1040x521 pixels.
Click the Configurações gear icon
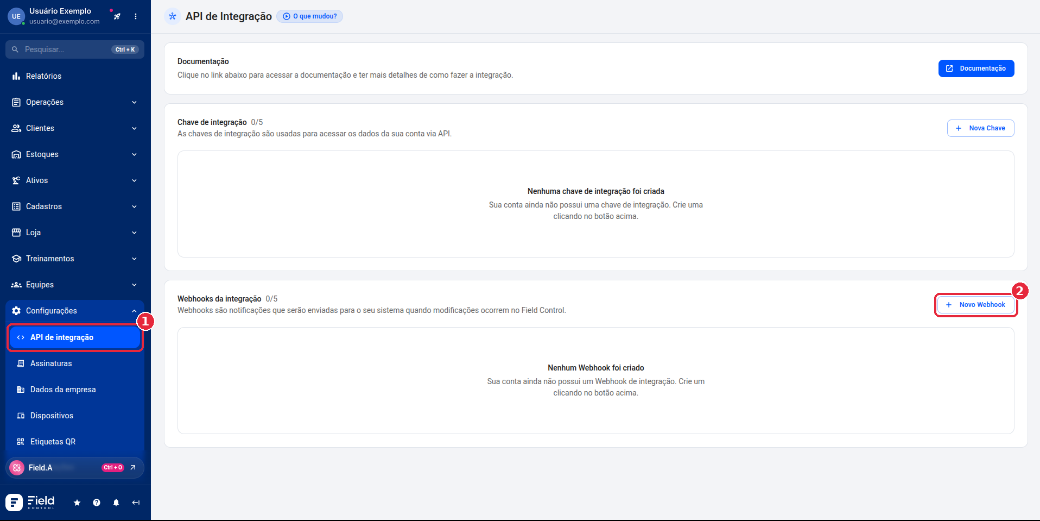[x=16, y=311]
